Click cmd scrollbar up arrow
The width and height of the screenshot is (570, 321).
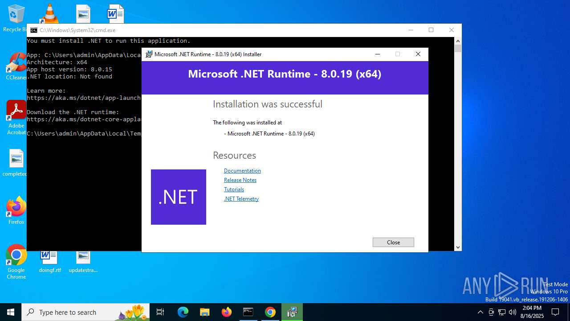click(x=458, y=41)
